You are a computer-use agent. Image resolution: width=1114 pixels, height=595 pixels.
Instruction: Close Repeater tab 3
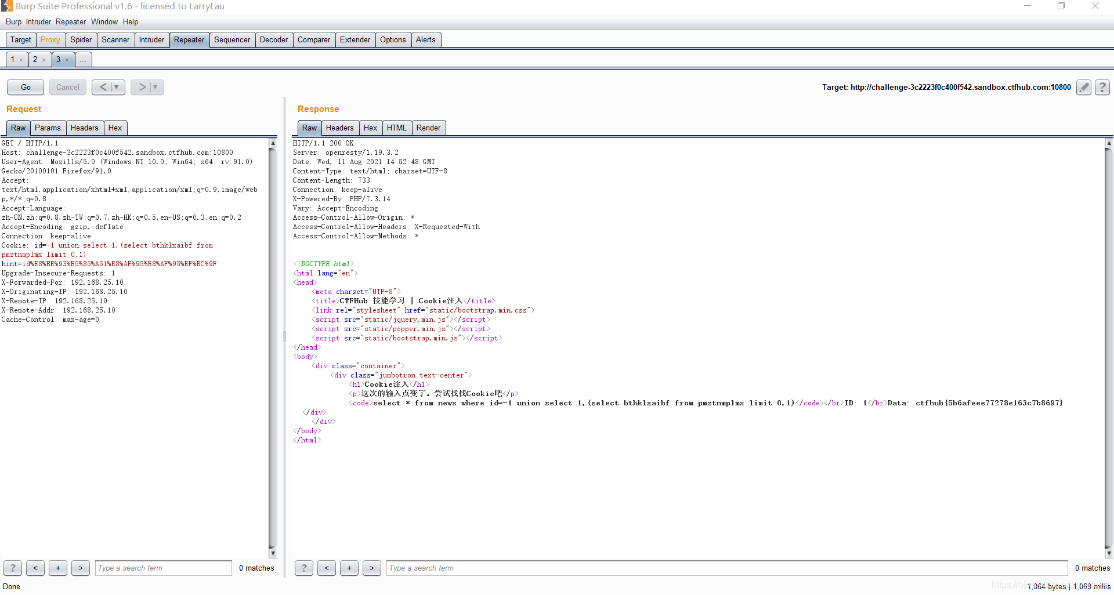pyautogui.click(x=67, y=60)
